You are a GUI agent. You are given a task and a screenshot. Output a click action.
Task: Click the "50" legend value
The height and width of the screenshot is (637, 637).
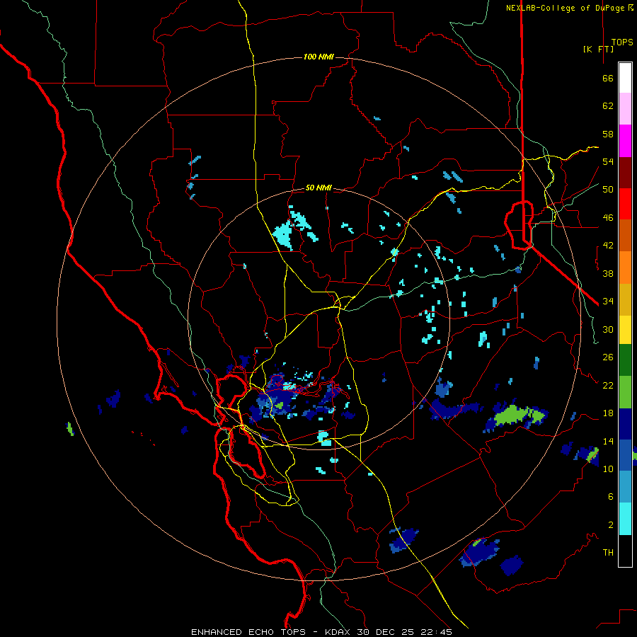[608, 189]
